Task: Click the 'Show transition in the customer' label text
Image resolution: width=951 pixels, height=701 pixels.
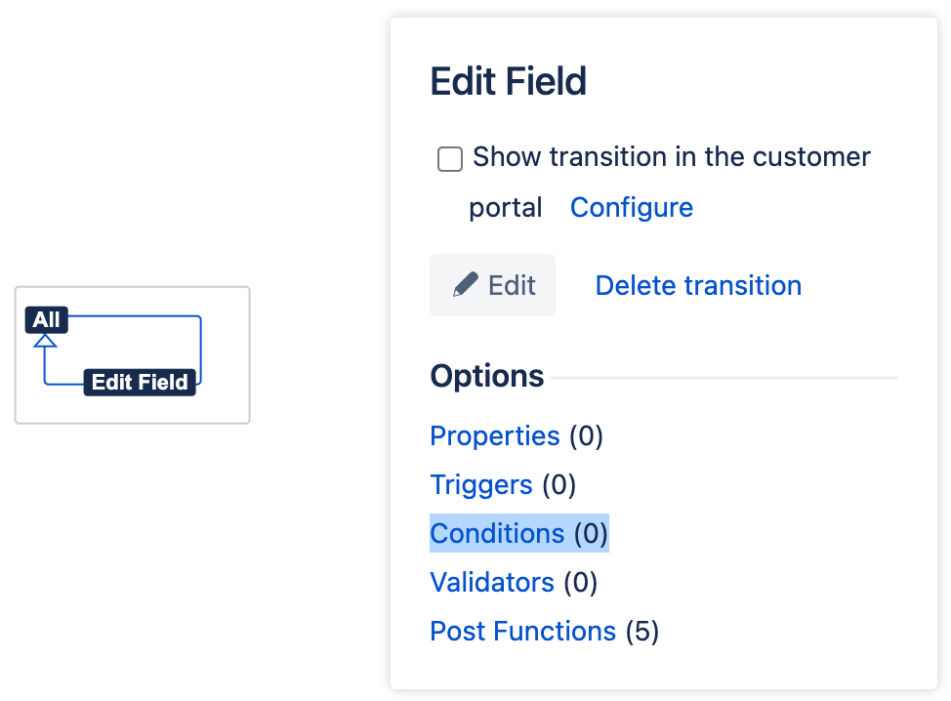Action: pyautogui.click(x=672, y=157)
